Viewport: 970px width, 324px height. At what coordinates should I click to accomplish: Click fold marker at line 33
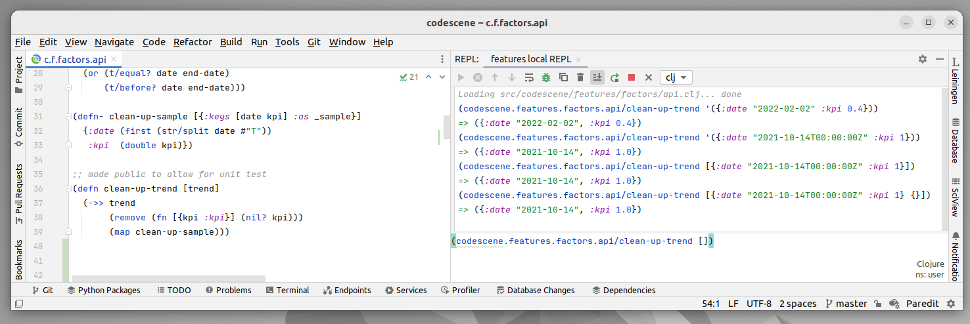tap(68, 146)
